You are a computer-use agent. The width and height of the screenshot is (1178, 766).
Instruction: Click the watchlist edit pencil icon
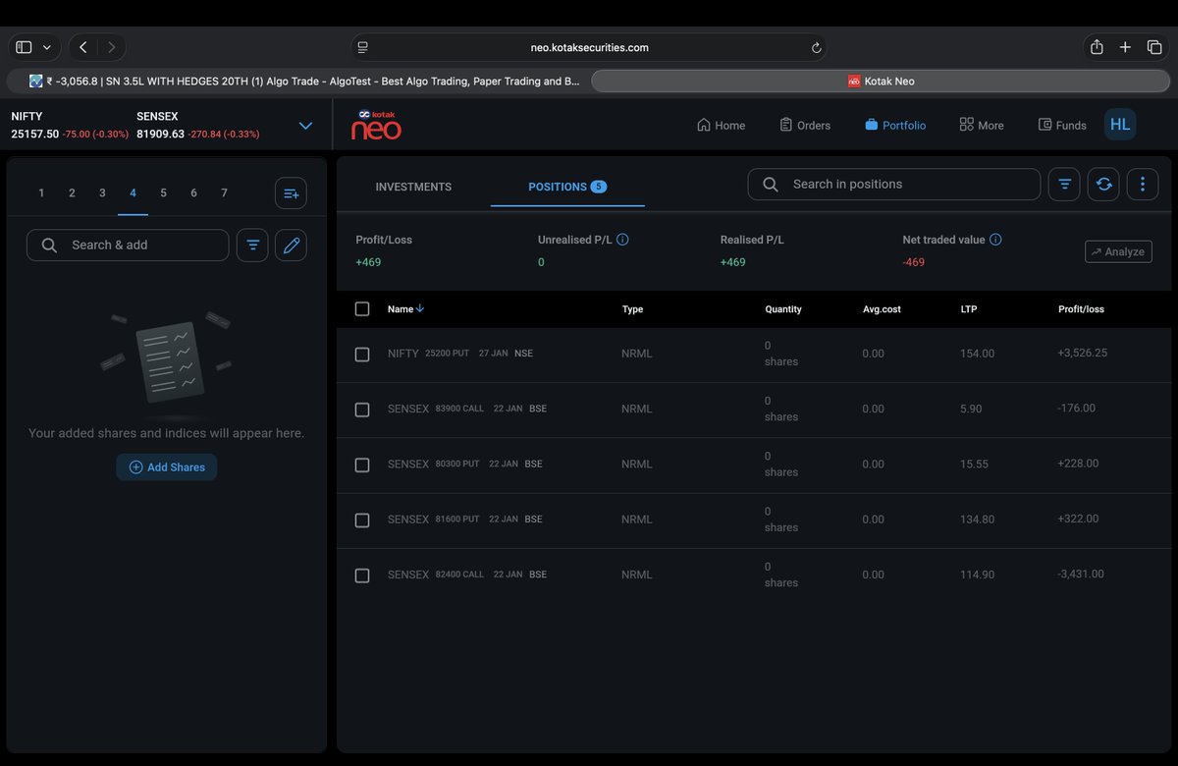[292, 245]
